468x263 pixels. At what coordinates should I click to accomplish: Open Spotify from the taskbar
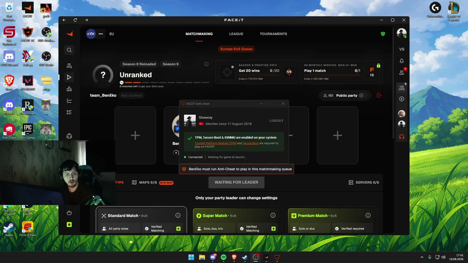(x=223, y=257)
